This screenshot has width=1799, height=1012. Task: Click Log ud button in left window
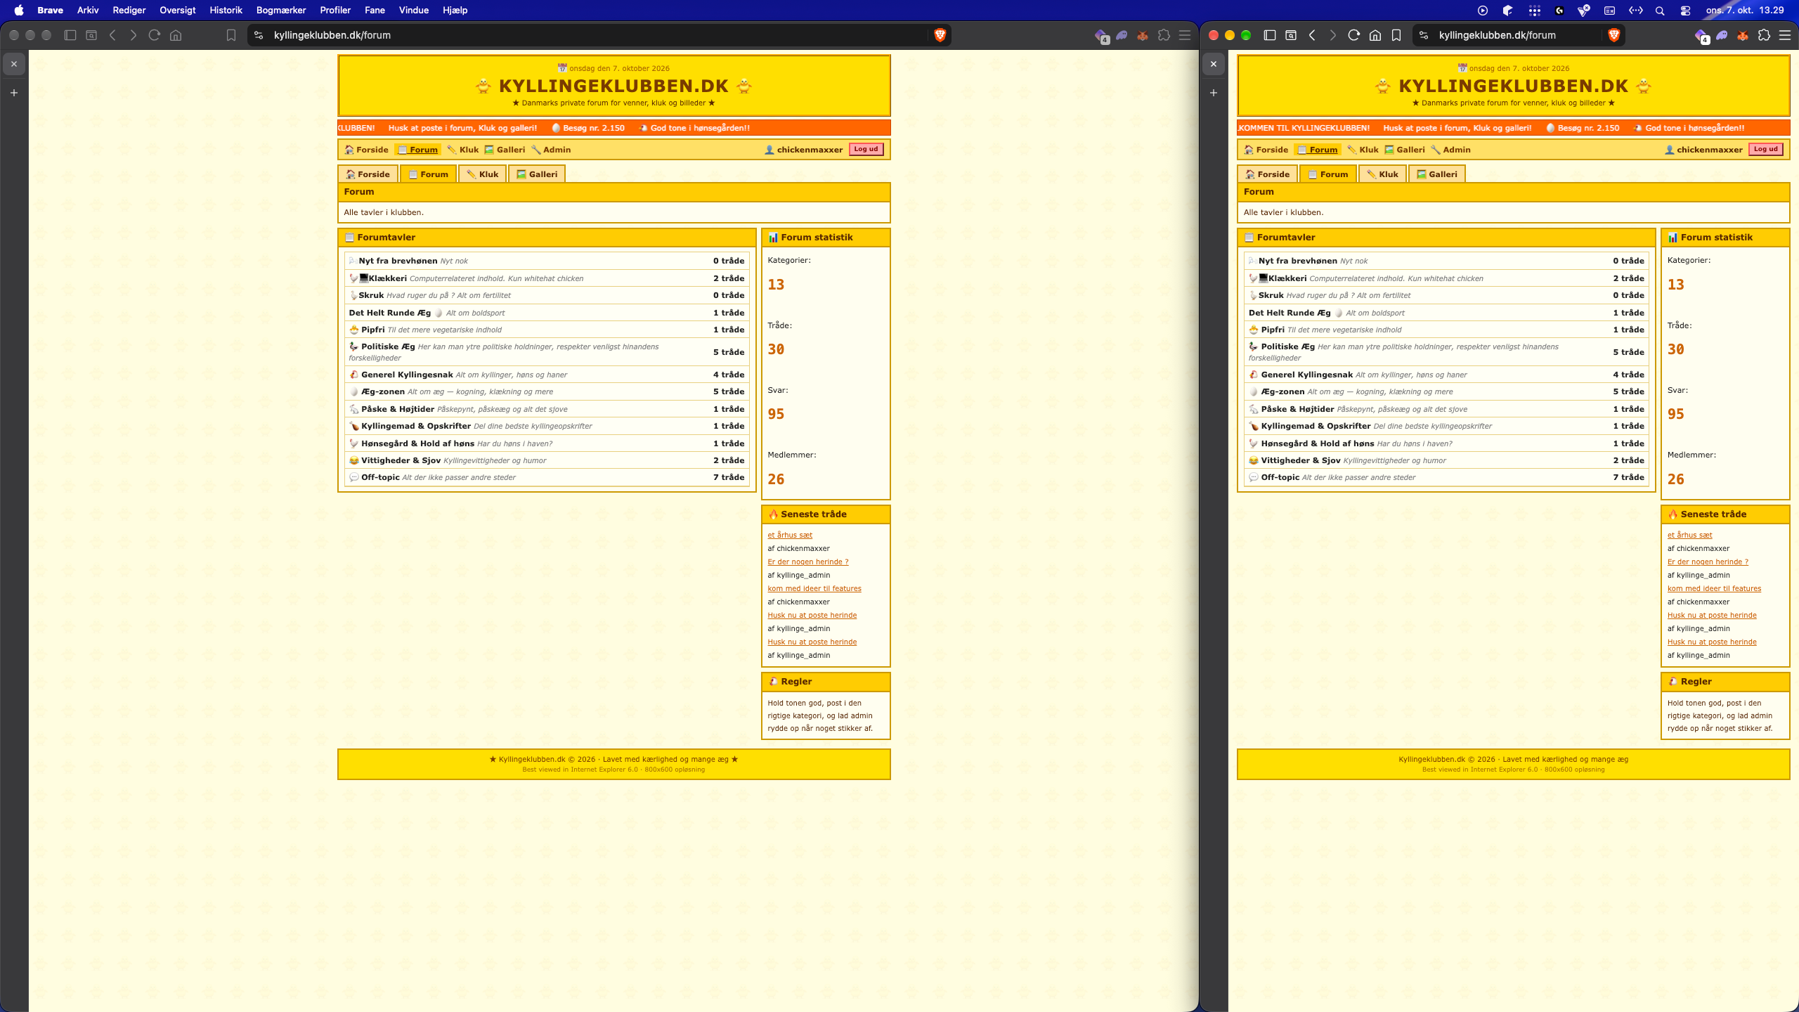click(866, 149)
